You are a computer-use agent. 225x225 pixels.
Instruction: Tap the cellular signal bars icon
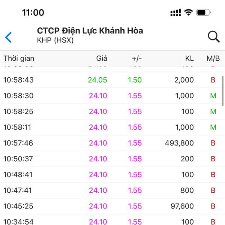[x=175, y=12]
